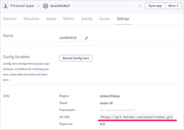Click the Settings tab

coord(123,19)
